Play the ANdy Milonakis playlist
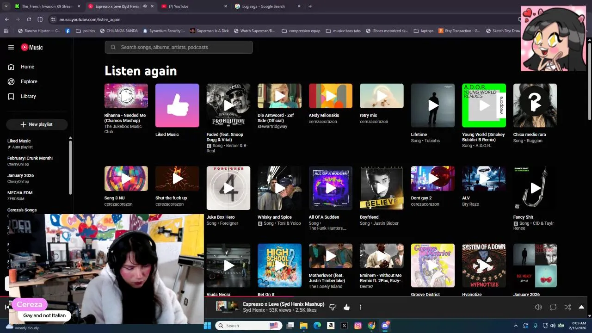Viewport: 592px width, 333px height. [331, 96]
